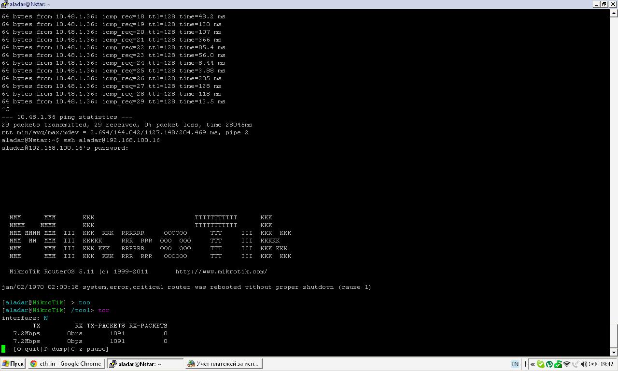The image size is (618, 371).
Task: Click the '[Q quit|D dump|C-z pause]' status line
Action: (61, 349)
